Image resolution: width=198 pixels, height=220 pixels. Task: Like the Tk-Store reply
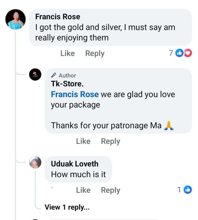pos(83,141)
